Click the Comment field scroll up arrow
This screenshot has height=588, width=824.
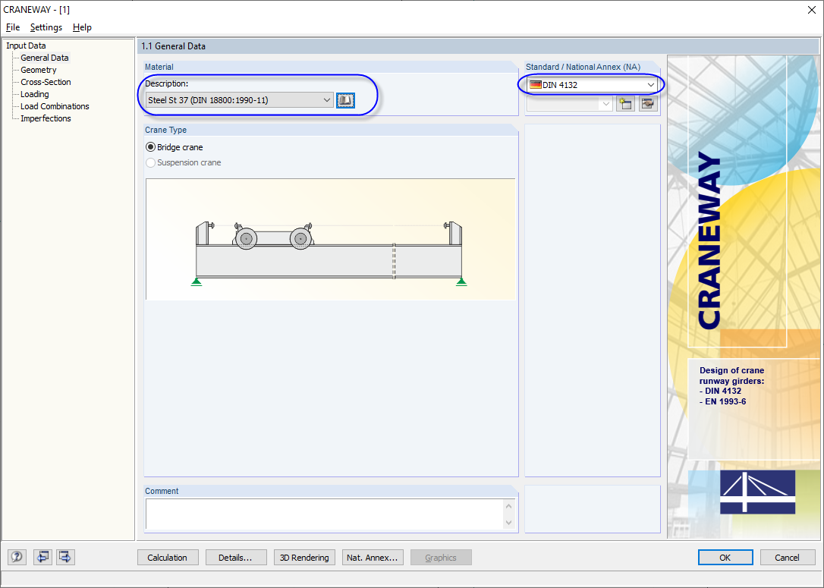point(508,506)
